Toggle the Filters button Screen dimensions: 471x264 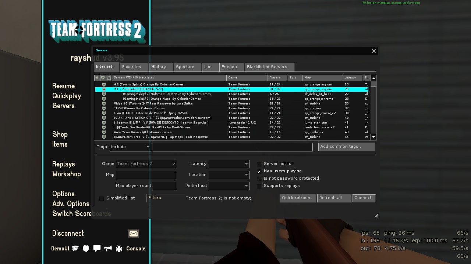click(166, 198)
